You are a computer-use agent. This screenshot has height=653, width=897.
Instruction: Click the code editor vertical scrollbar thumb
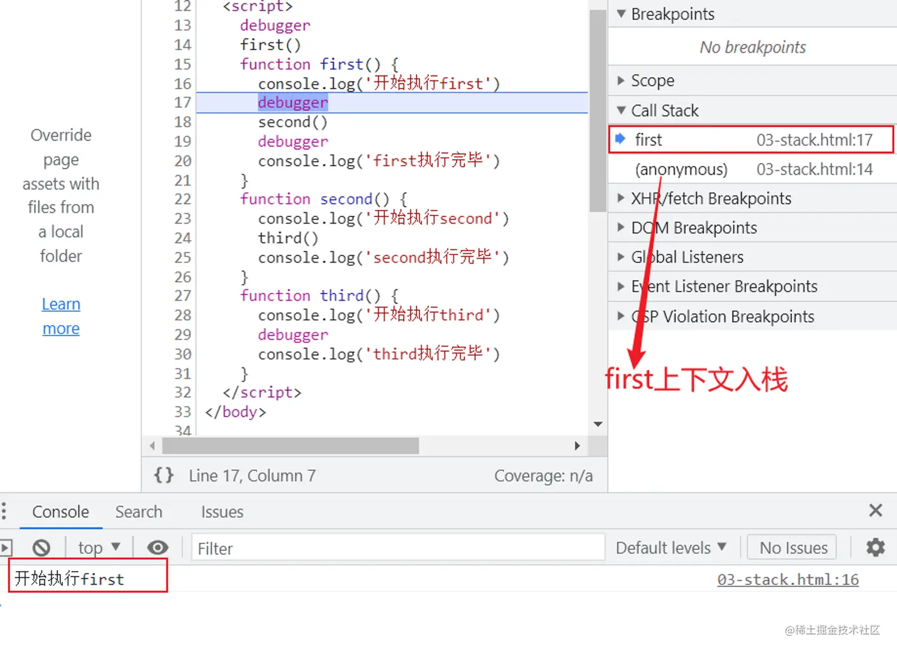click(x=598, y=110)
